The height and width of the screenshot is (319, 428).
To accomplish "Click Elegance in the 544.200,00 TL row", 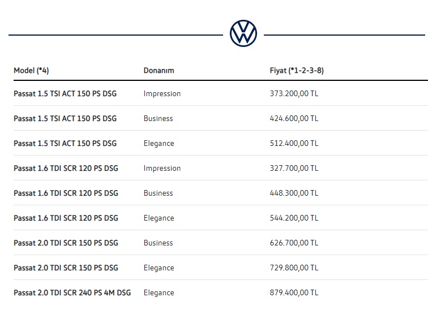I will point(159,218).
